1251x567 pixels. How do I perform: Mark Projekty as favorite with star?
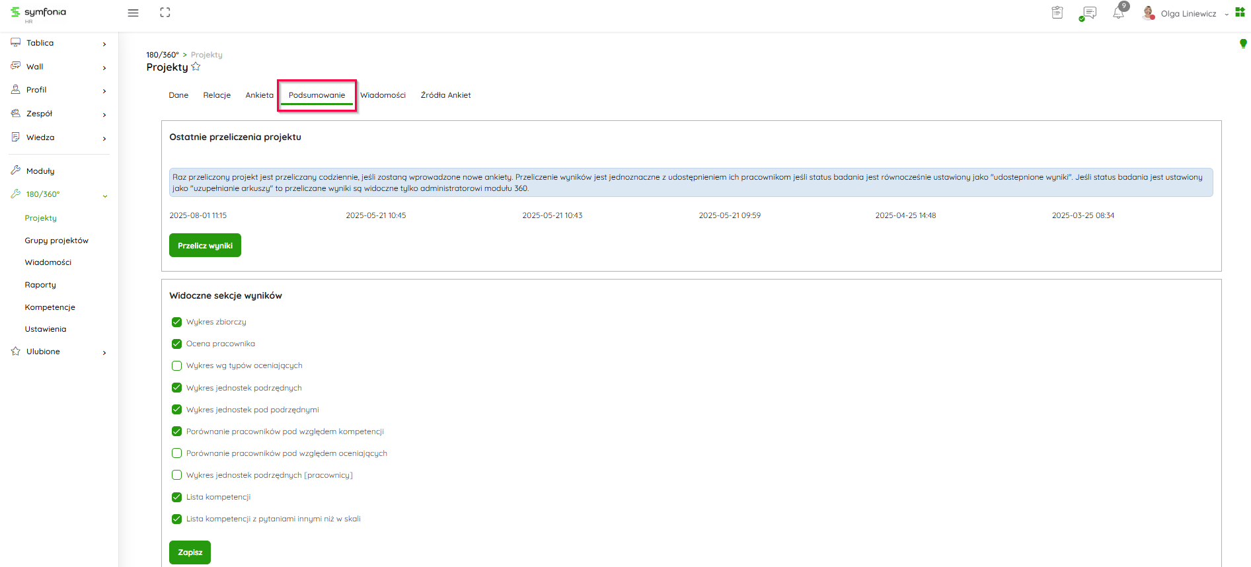tap(196, 67)
